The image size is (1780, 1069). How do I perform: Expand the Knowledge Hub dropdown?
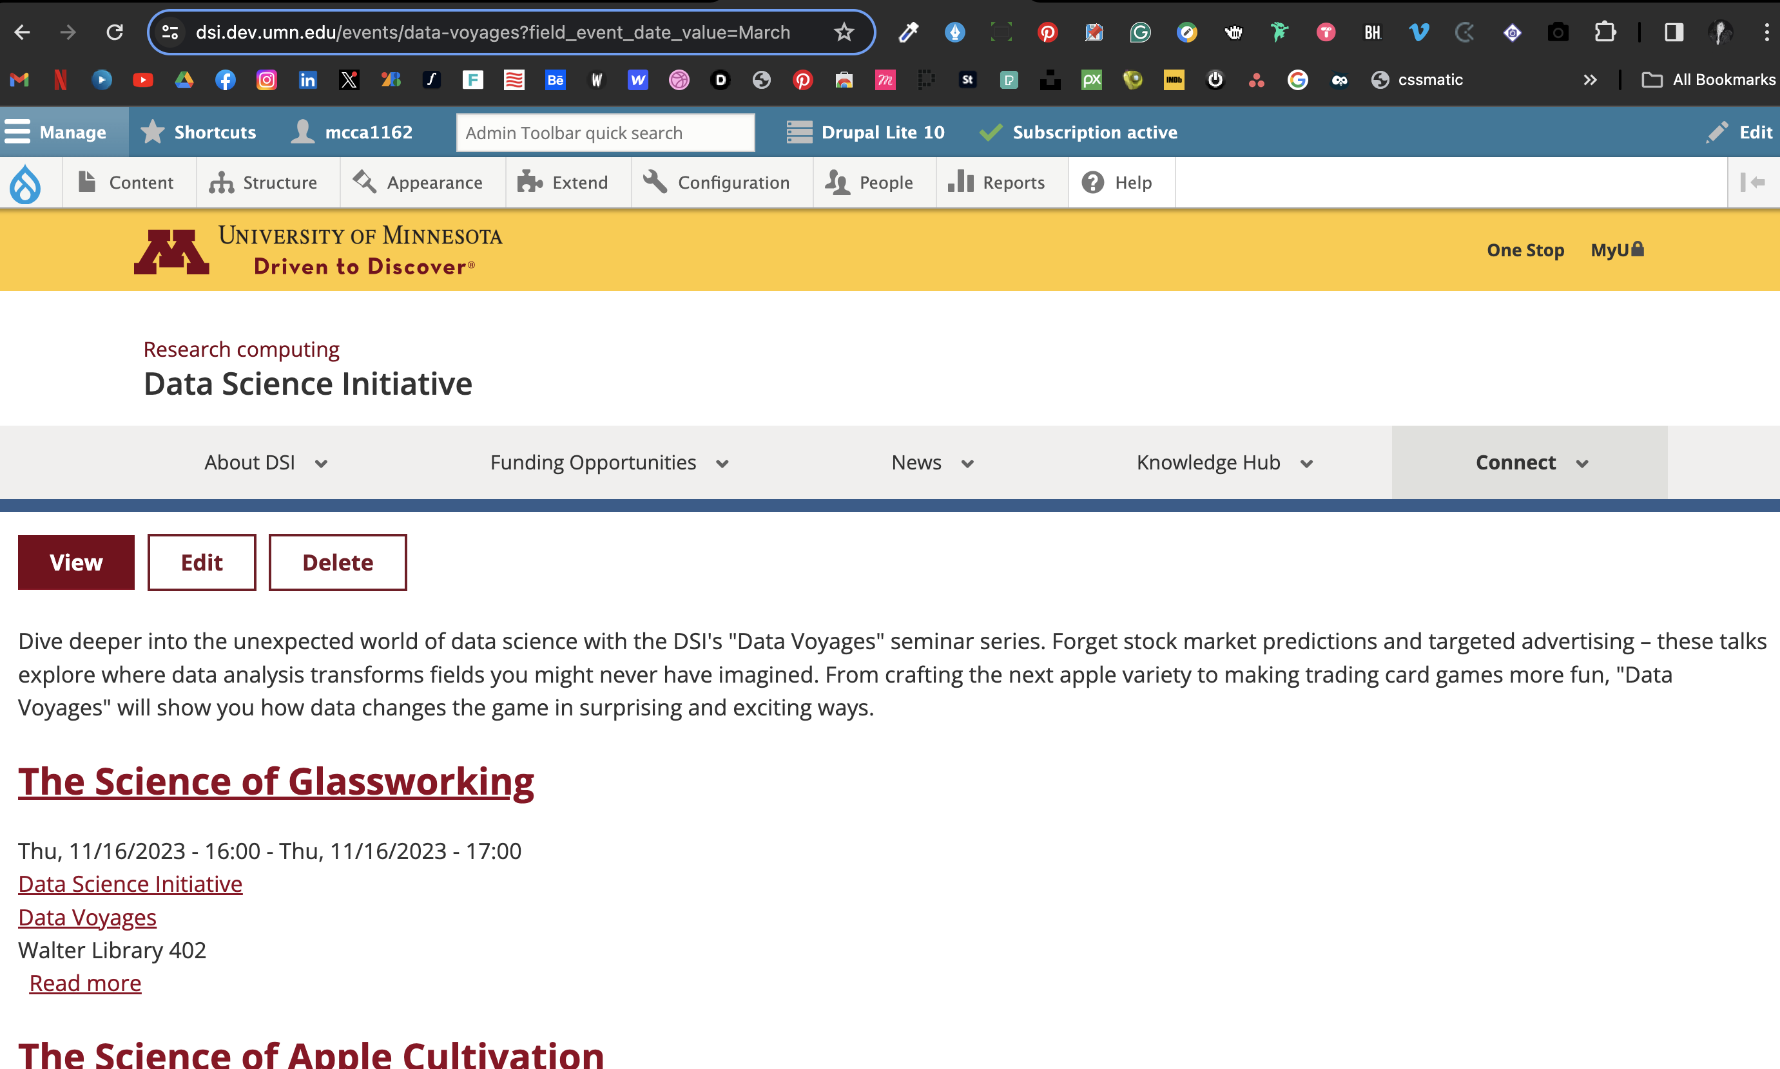click(1224, 462)
